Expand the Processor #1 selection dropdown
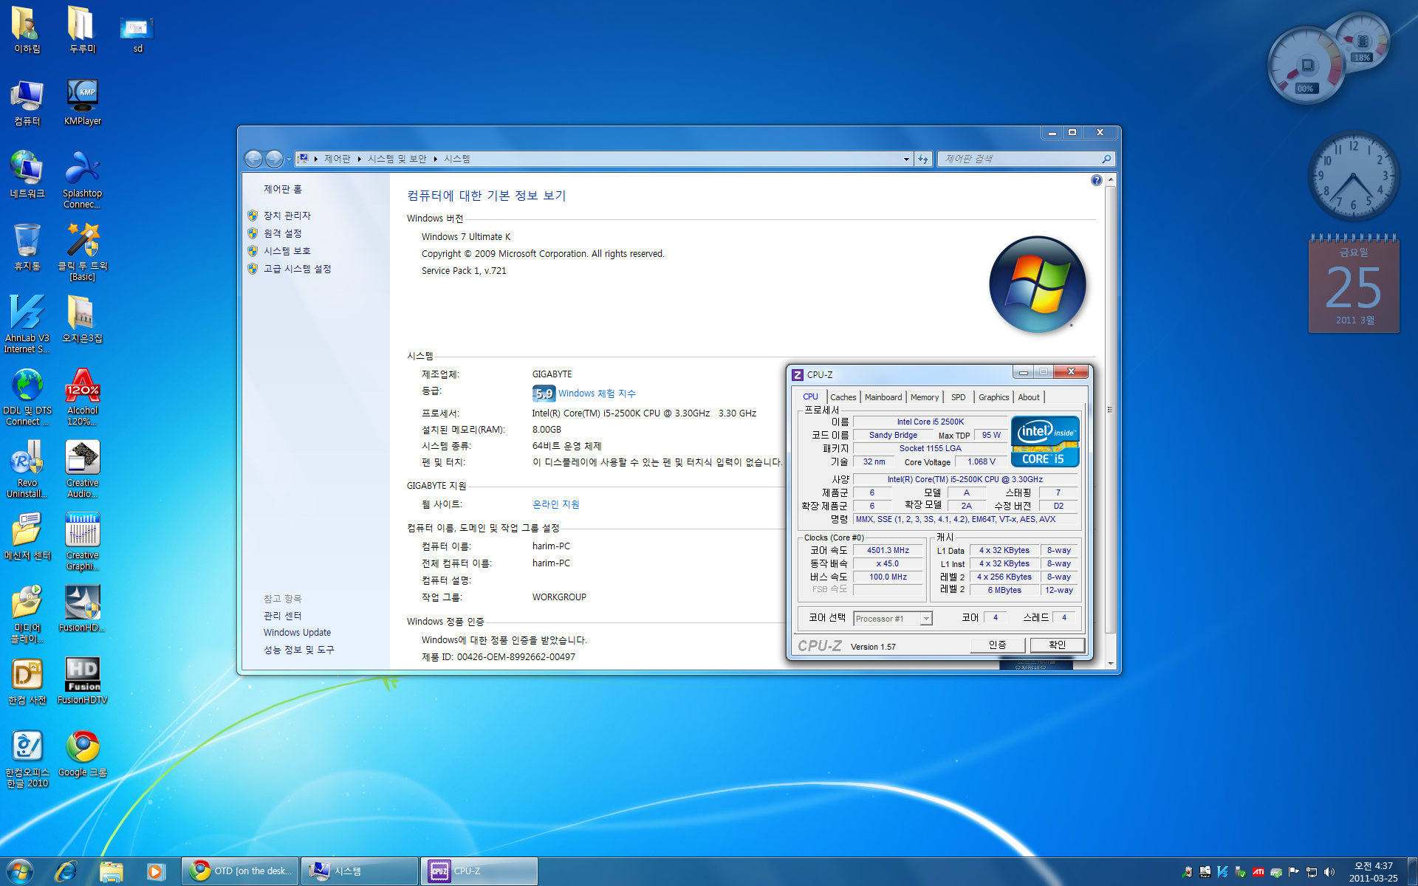 pyautogui.click(x=925, y=619)
